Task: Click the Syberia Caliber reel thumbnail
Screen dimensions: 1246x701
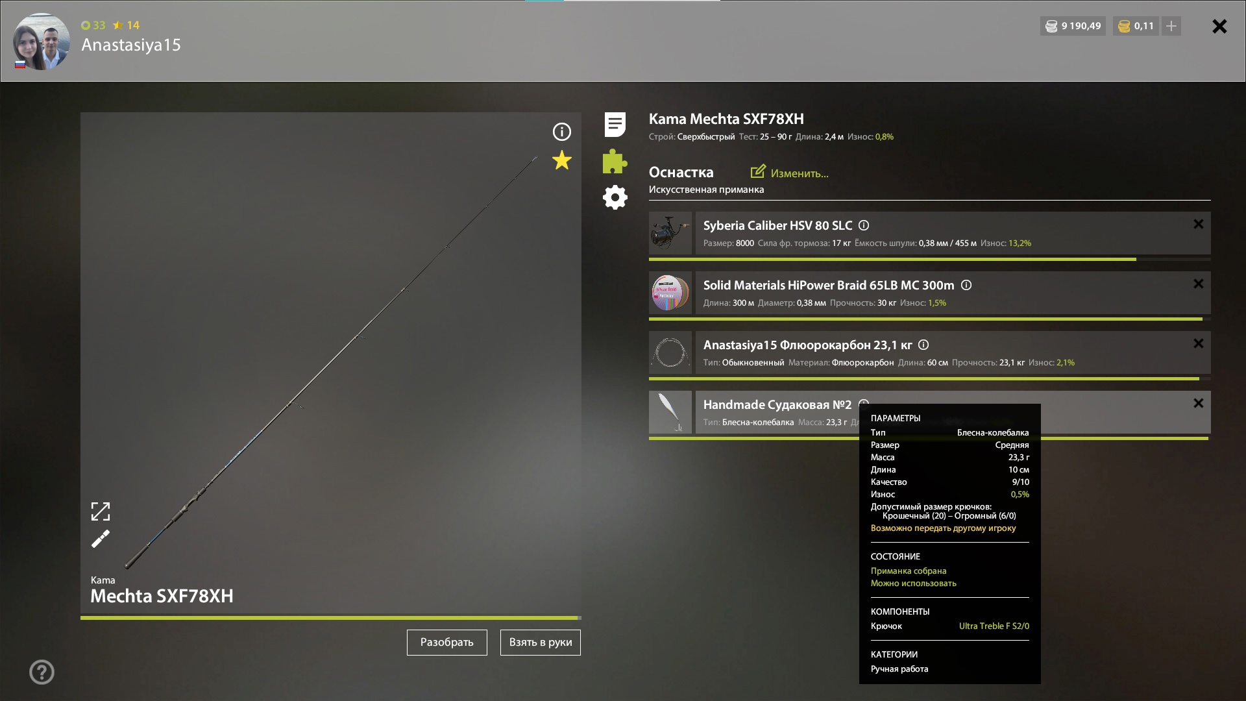Action: pyautogui.click(x=670, y=232)
